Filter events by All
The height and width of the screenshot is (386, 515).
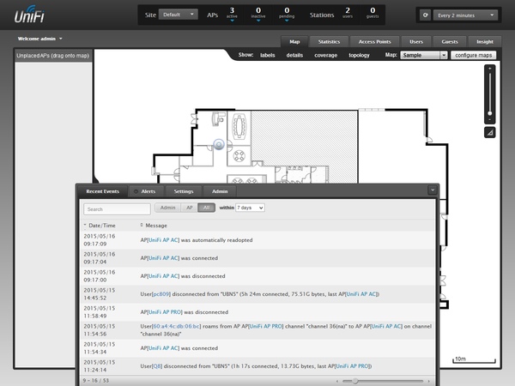click(206, 208)
